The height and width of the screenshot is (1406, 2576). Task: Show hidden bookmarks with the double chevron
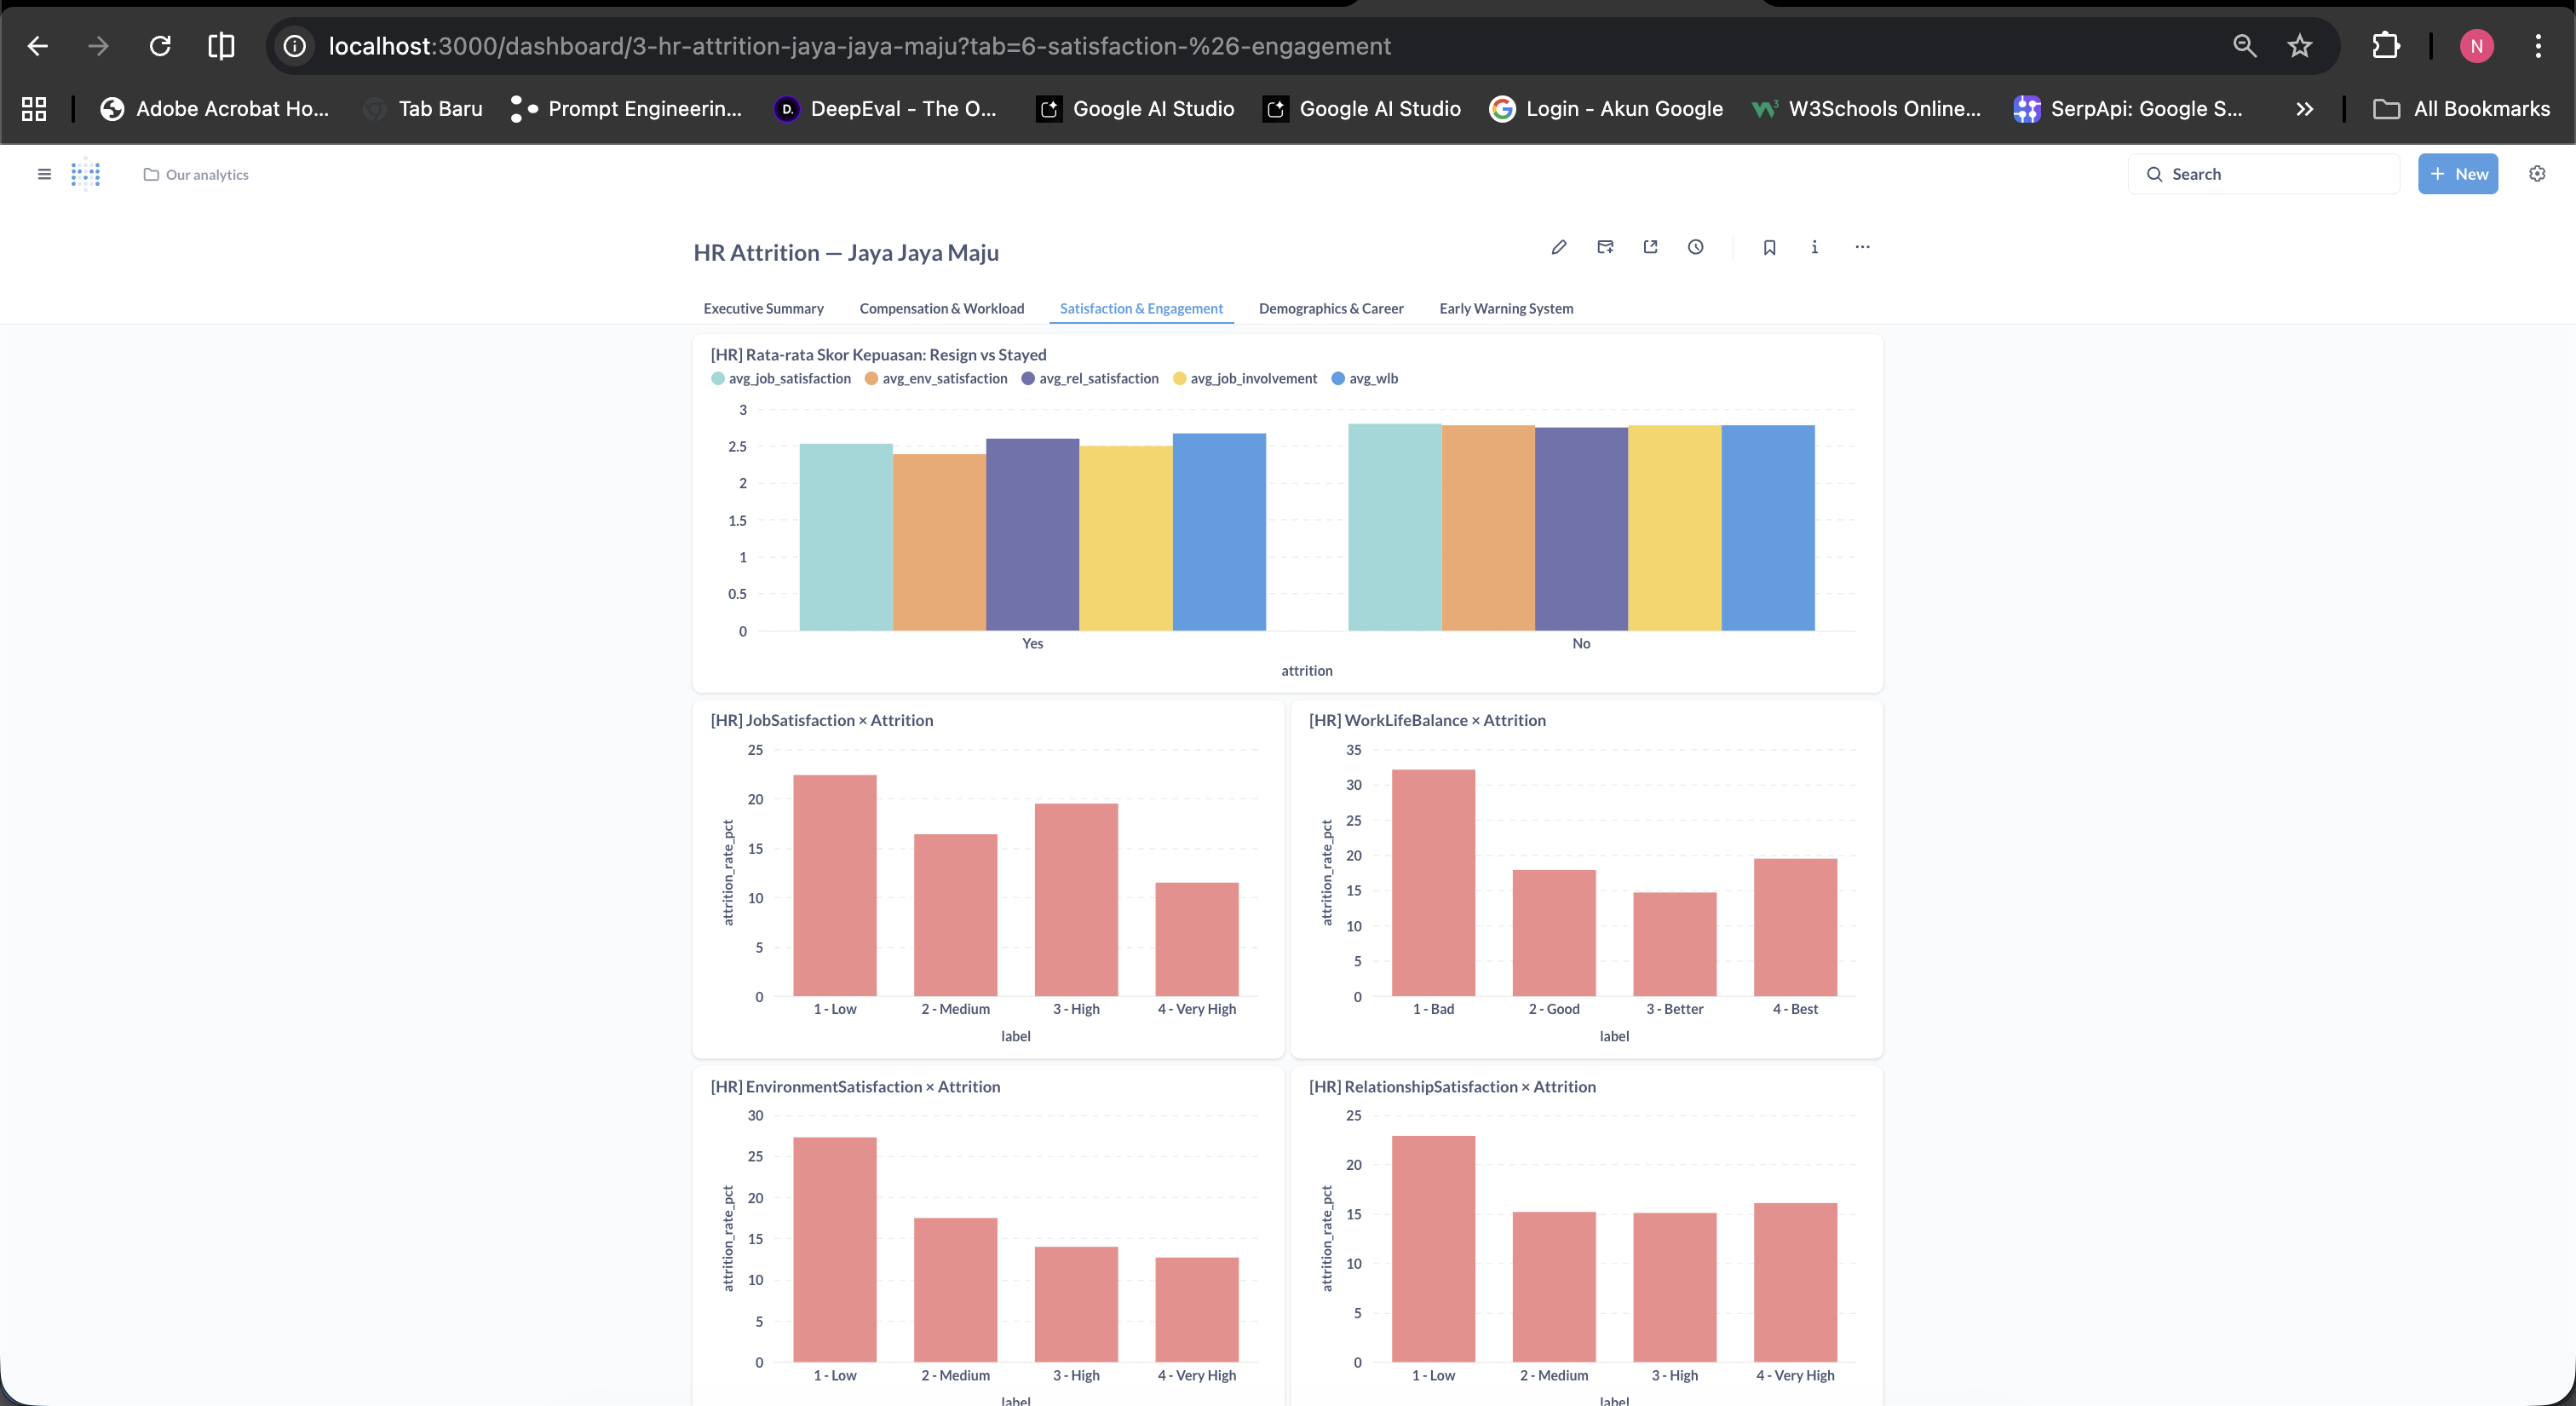[x=2305, y=109]
